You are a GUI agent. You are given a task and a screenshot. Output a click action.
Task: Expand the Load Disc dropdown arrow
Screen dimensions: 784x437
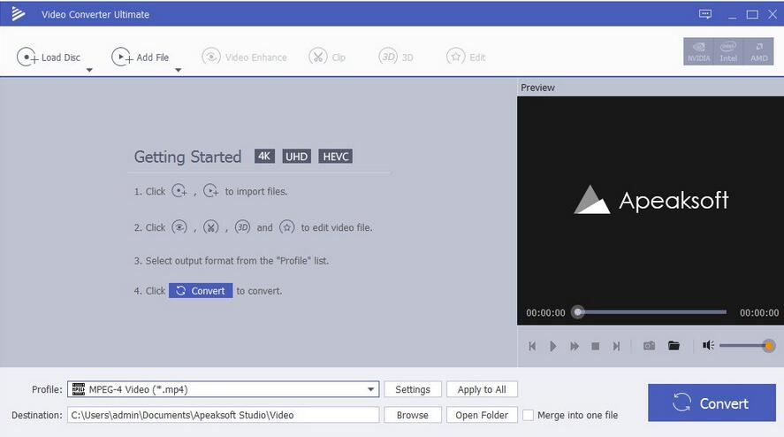coord(89,70)
